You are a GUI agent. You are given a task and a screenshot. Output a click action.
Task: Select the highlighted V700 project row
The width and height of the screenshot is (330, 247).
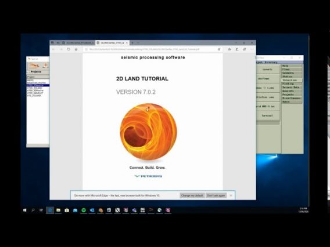(x=38, y=85)
